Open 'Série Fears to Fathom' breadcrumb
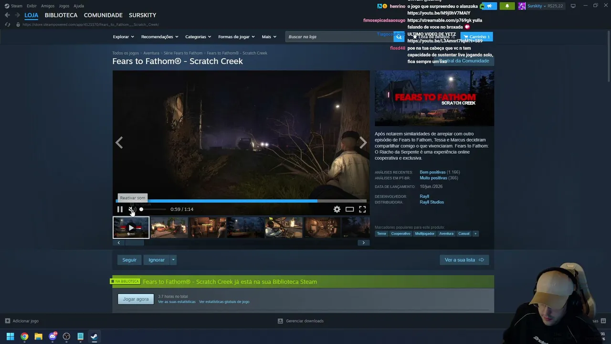 pyautogui.click(x=183, y=53)
